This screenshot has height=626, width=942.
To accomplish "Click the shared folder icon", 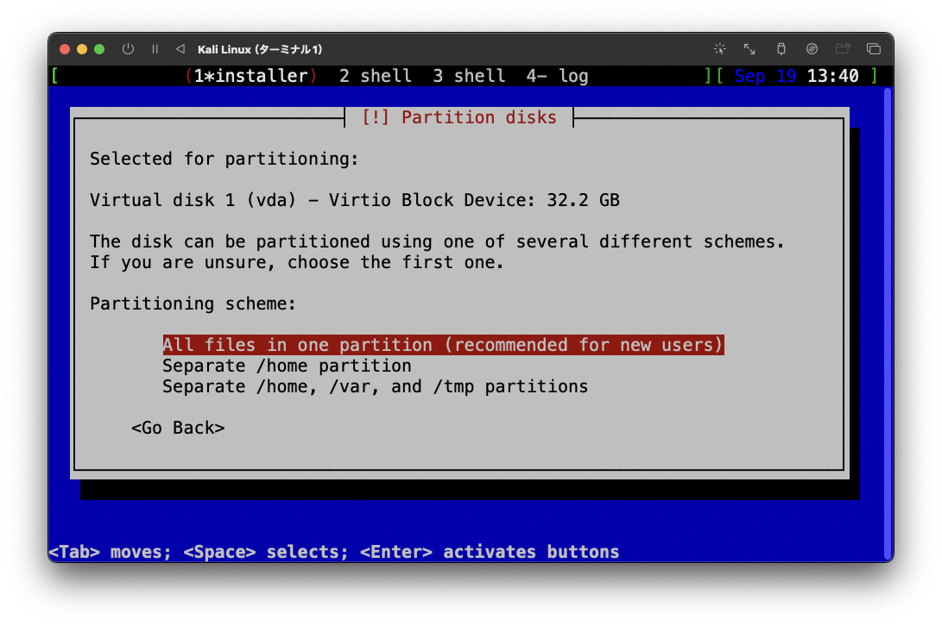I will point(843,49).
